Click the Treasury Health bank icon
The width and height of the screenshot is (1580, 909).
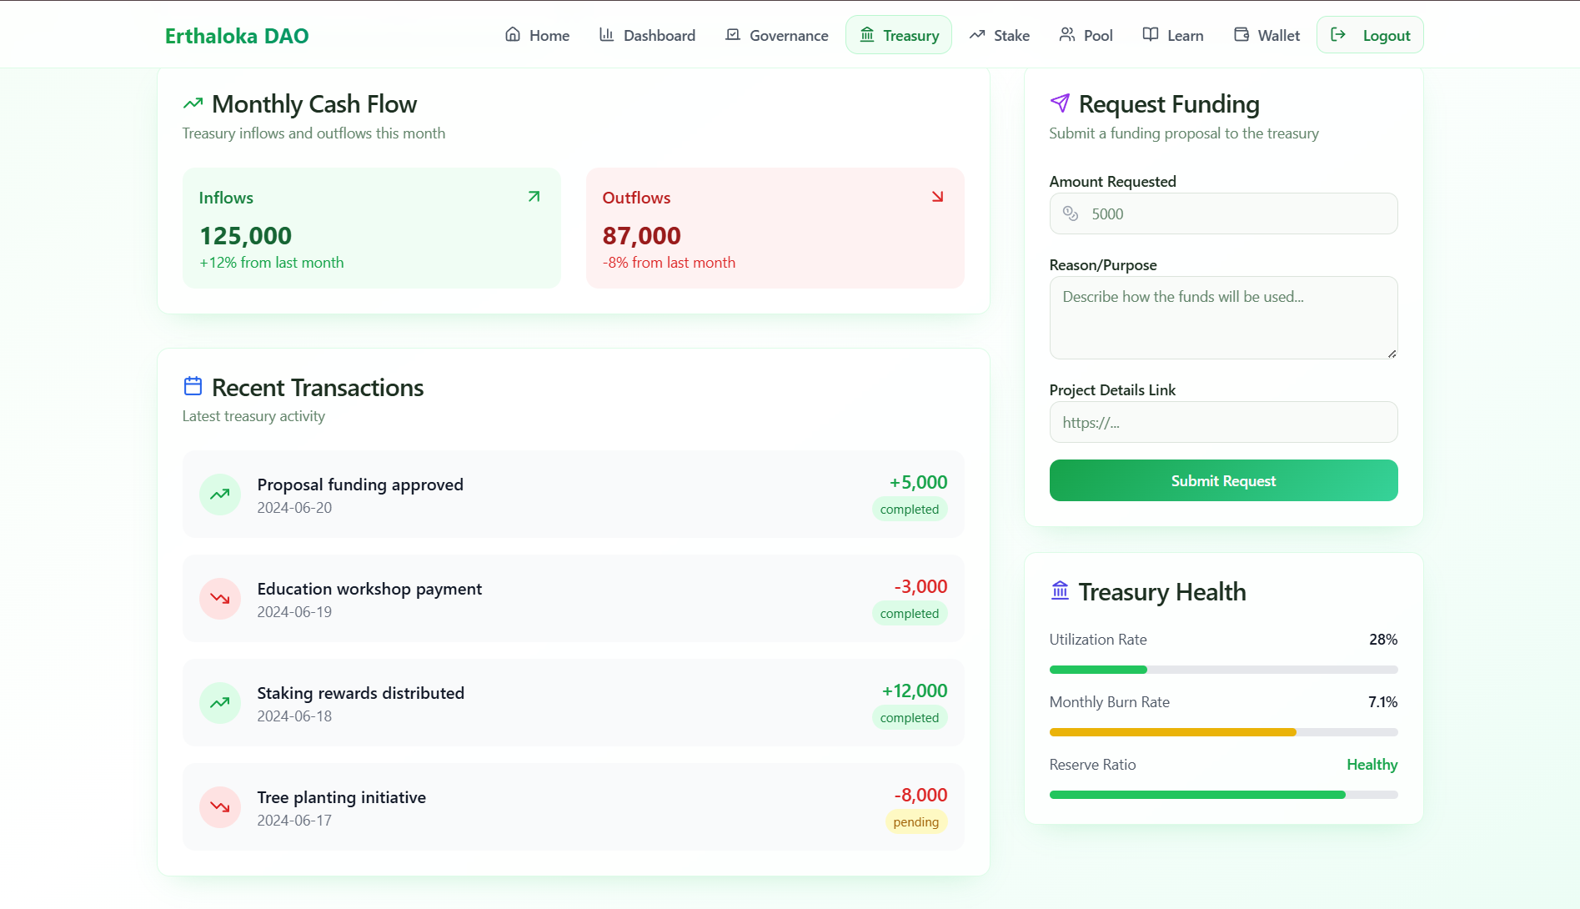tap(1060, 590)
